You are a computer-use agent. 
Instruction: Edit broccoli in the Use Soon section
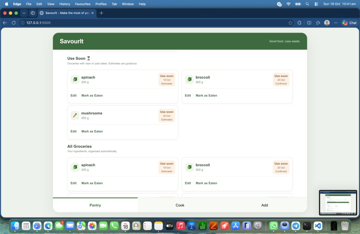pyautogui.click(x=188, y=95)
